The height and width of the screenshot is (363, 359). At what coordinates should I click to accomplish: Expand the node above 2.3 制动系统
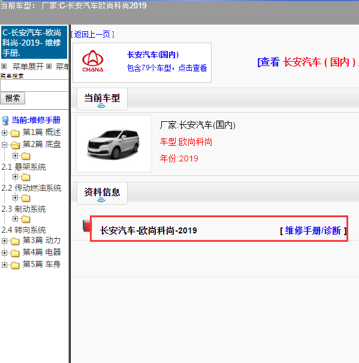click(15, 198)
